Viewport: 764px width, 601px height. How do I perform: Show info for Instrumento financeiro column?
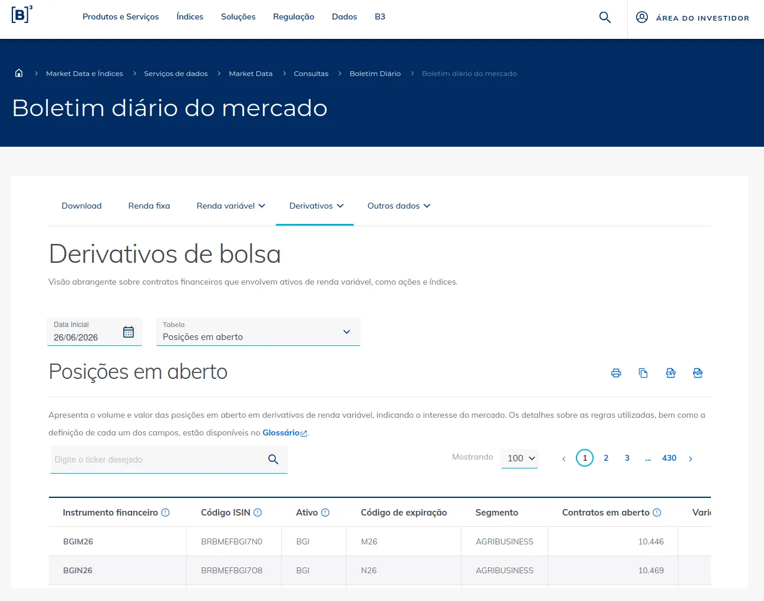(x=166, y=513)
